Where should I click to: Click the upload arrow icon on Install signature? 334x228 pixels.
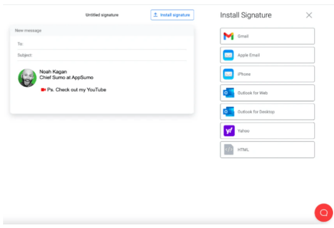(156, 15)
